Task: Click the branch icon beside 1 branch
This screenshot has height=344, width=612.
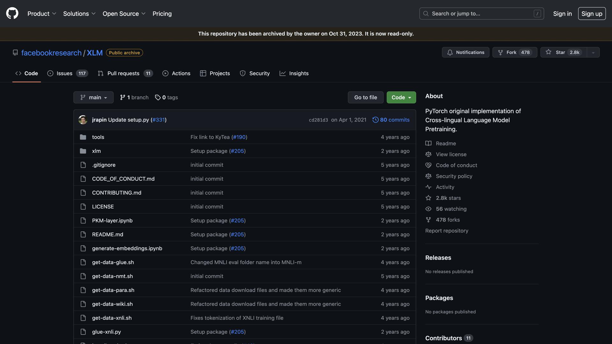Action: 122,97
